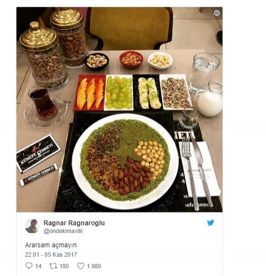Click the water glass in the photo

click(204, 73)
